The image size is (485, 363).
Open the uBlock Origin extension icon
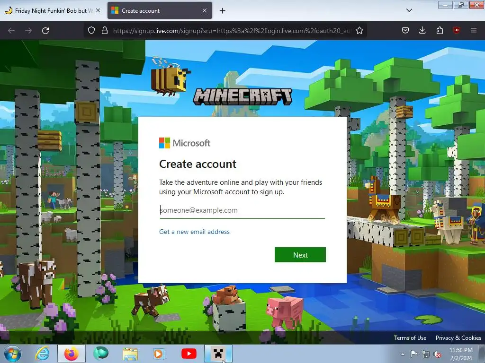[x=456, y=31]
